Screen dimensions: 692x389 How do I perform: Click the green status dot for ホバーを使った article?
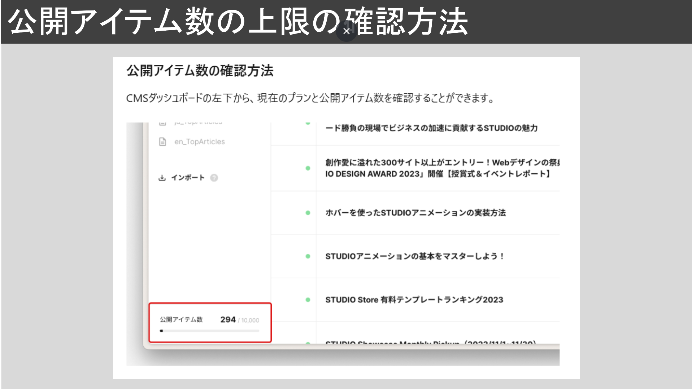click(308, 213)
